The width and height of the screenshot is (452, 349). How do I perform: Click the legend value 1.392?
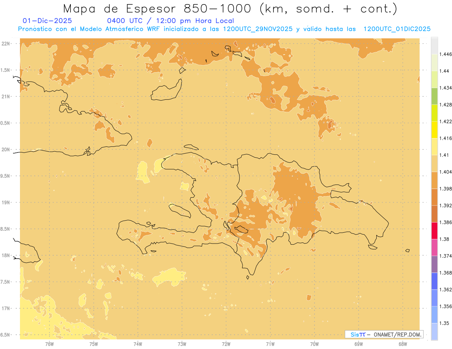446,206
